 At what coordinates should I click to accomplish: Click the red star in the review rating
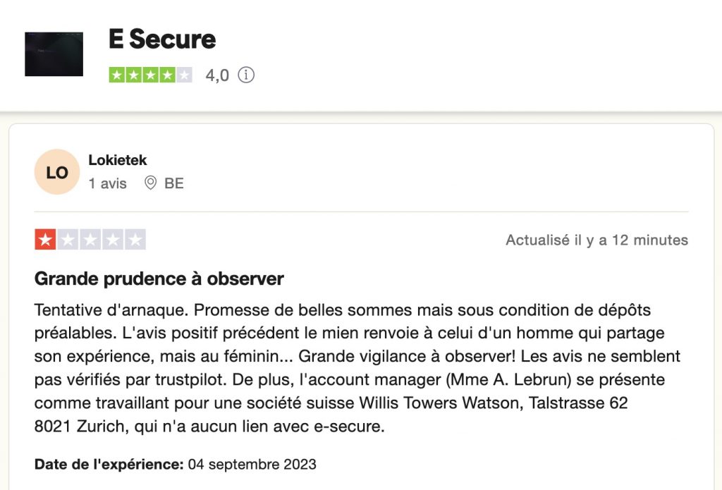45,240
